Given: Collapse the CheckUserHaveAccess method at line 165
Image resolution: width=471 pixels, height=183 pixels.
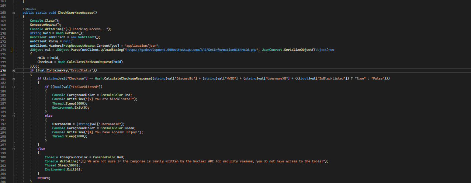Looking at the screenshot, I should 13,13.
